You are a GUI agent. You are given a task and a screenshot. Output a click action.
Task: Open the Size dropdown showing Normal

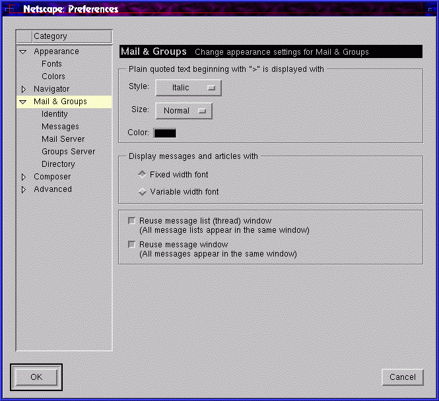[184, 111]
